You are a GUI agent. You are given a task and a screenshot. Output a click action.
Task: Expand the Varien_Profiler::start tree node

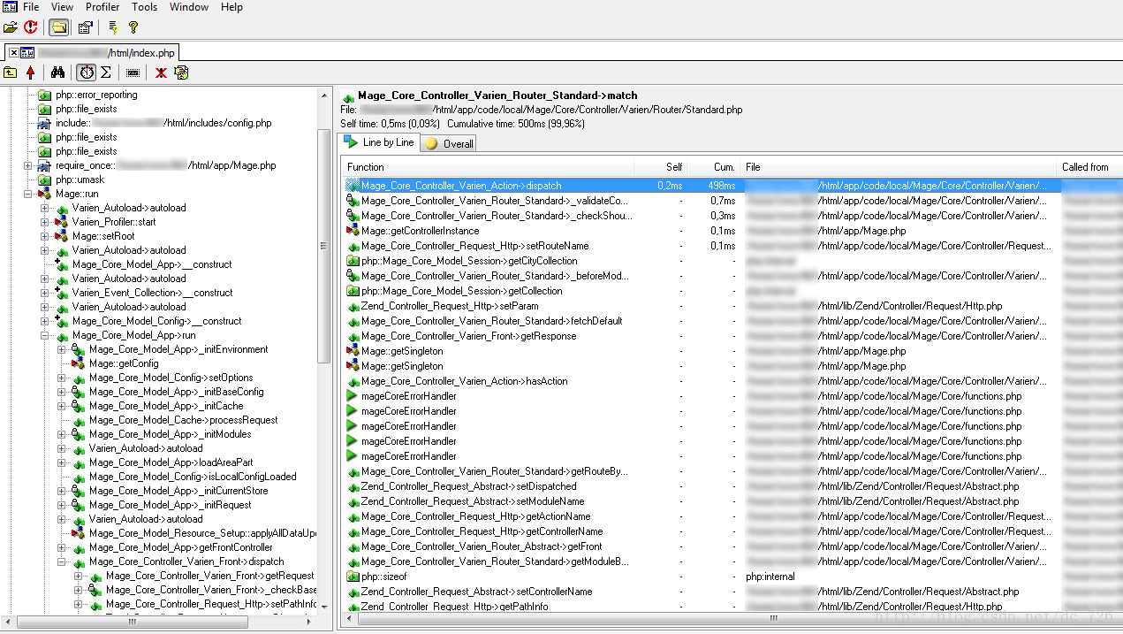[45, 222]
